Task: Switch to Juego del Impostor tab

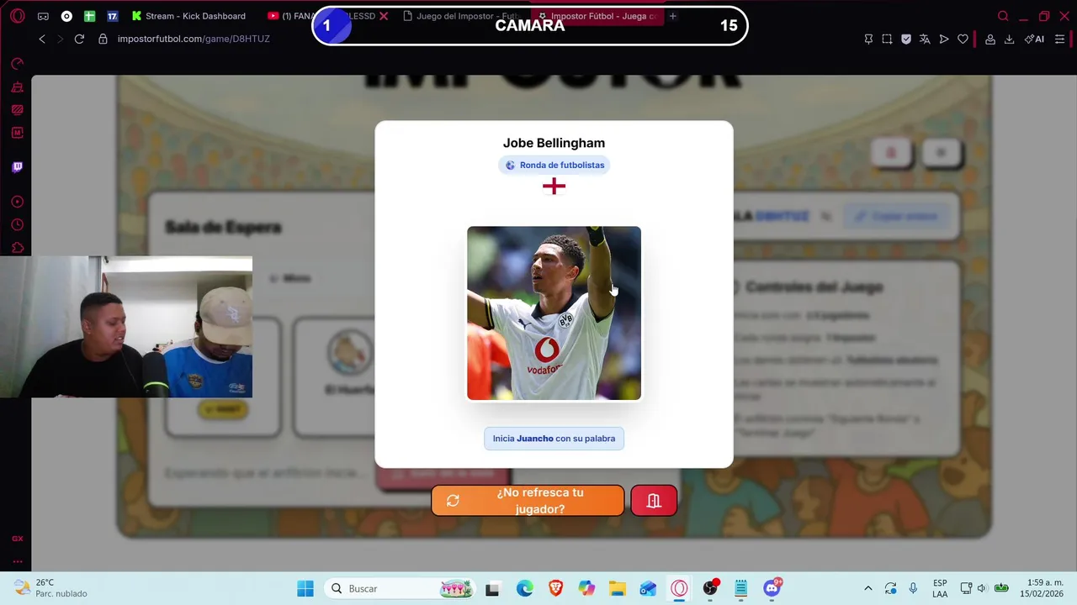Action: [x=461, y=16]
